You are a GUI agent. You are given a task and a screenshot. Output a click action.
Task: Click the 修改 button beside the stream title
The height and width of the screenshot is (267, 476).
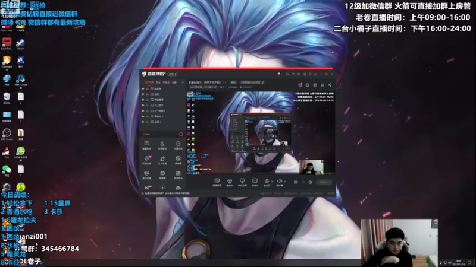click(x=233, y=82)
